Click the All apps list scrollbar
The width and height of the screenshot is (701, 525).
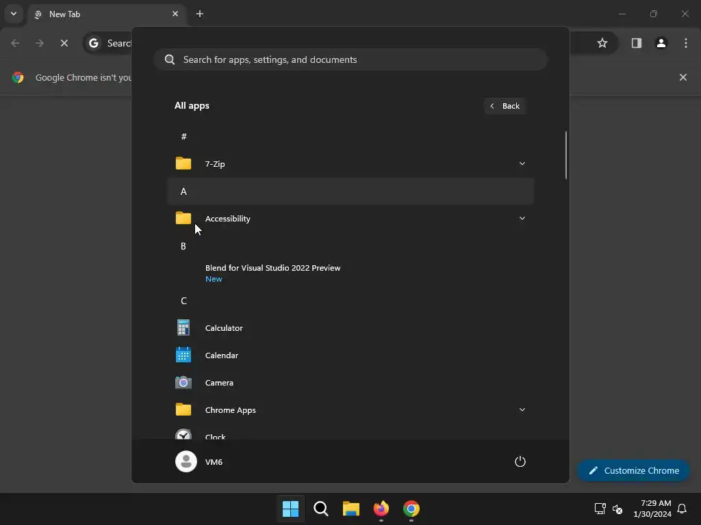(x=566, y=155)
